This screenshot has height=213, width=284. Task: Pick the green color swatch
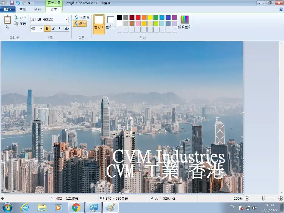tap(156, 17)
